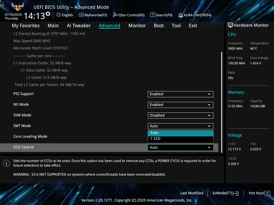Toggle AURA ON/OFF(F4)
This screenshot has height=205, width=274.
pyautogui.click(x=197, y=15)
